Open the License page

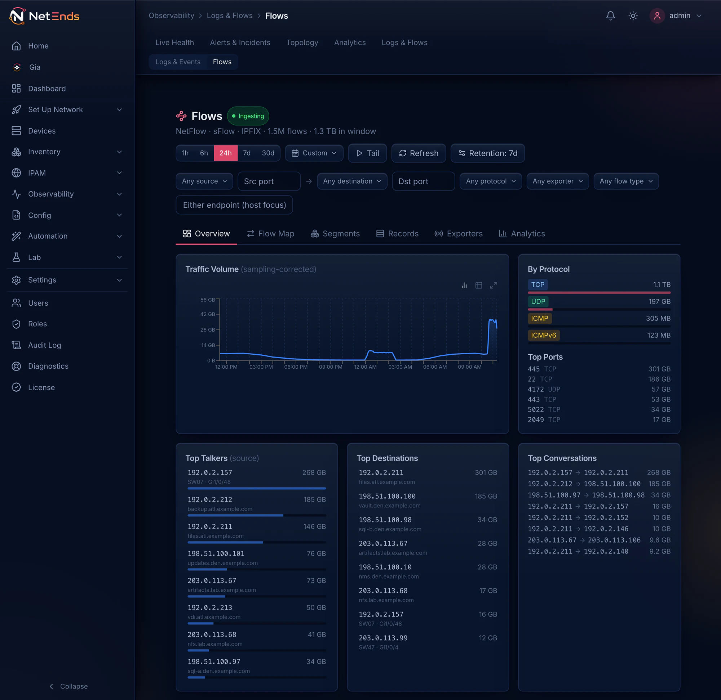click(67, 387)
